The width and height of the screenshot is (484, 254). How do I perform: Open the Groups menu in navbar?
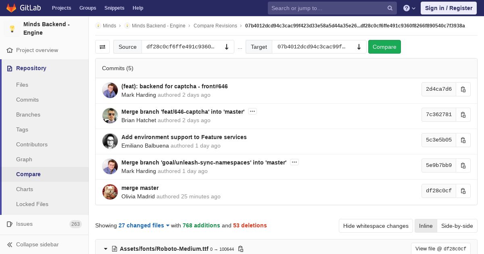pyautogui.click(x=88, y=8)
